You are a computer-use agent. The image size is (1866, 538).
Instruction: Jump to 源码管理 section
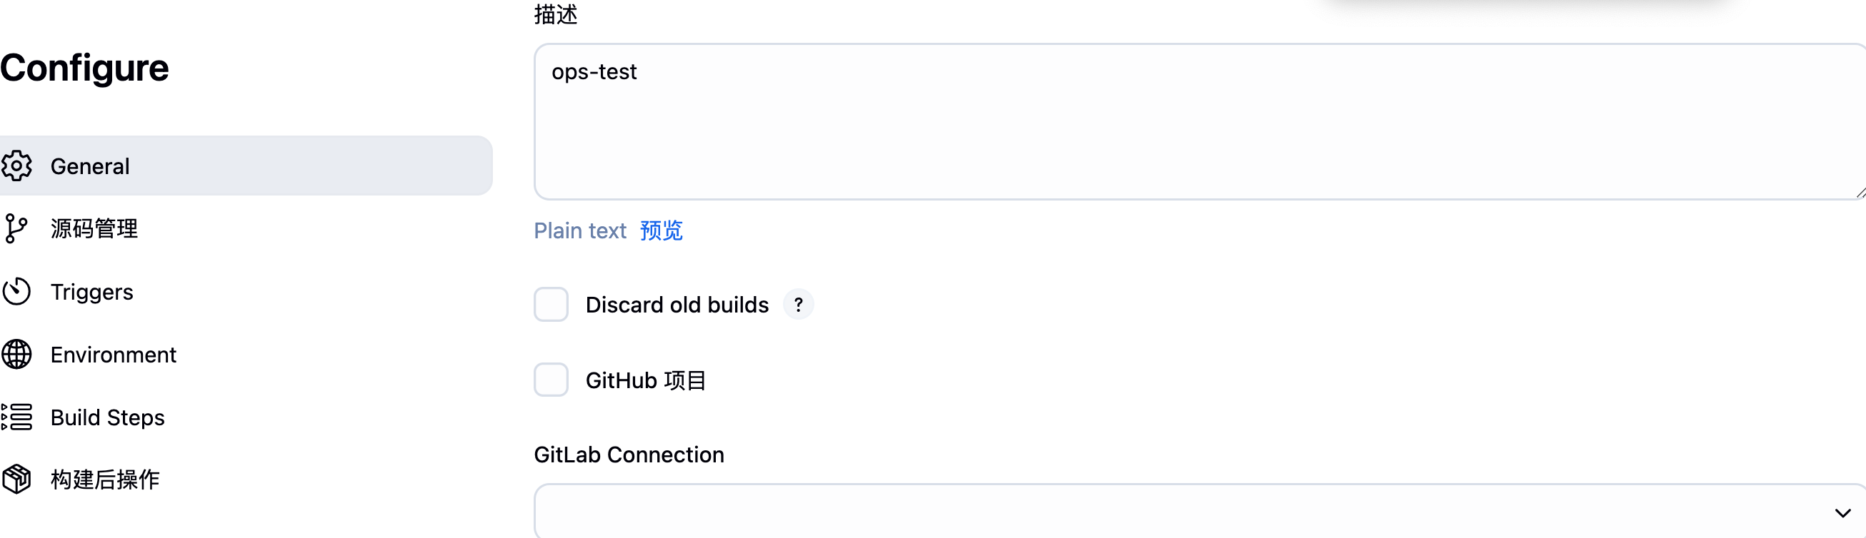tap(94, 228)
